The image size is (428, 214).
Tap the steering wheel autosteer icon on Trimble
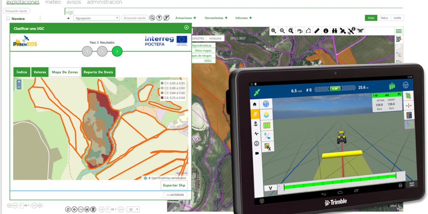(406, 85)
